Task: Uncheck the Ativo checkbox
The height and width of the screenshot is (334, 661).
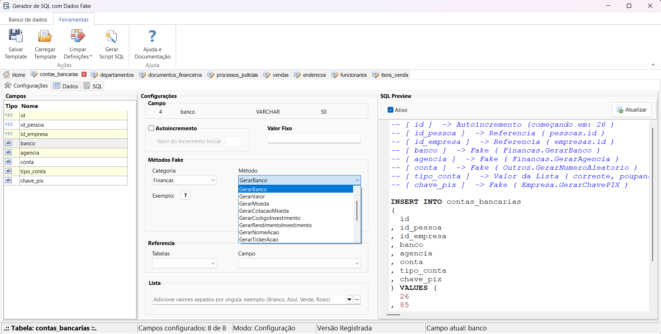Action: (390, 110)
